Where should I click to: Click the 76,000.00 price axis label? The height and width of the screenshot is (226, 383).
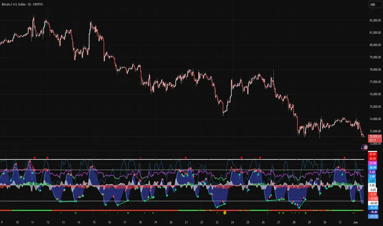tap(375, 95)
